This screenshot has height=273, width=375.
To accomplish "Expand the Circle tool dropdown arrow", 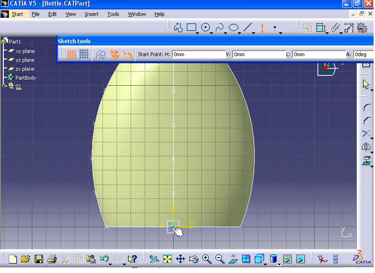I will (x=212, y=33).
